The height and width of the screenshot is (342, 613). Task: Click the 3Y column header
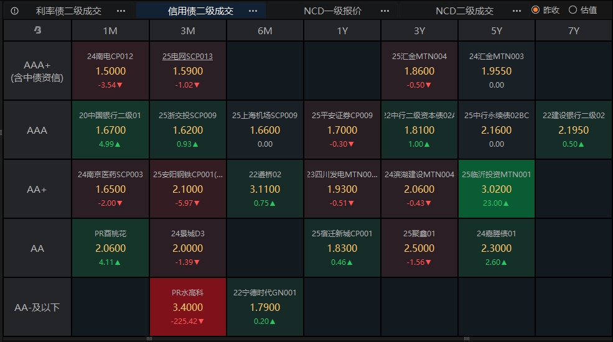click(419, 30)
